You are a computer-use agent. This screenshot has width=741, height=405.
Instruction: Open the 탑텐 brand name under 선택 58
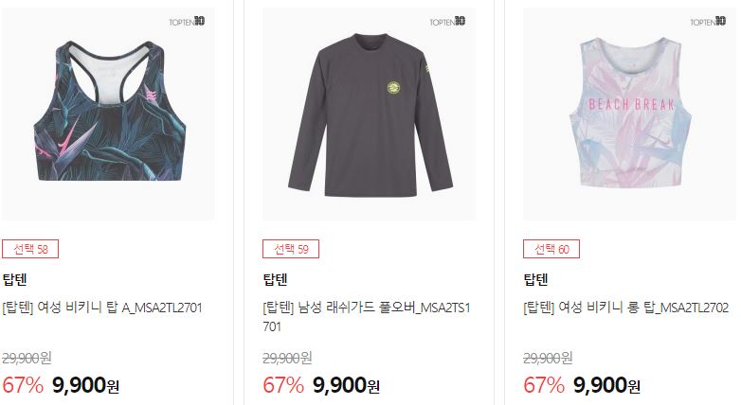click(x=14, y=279)
